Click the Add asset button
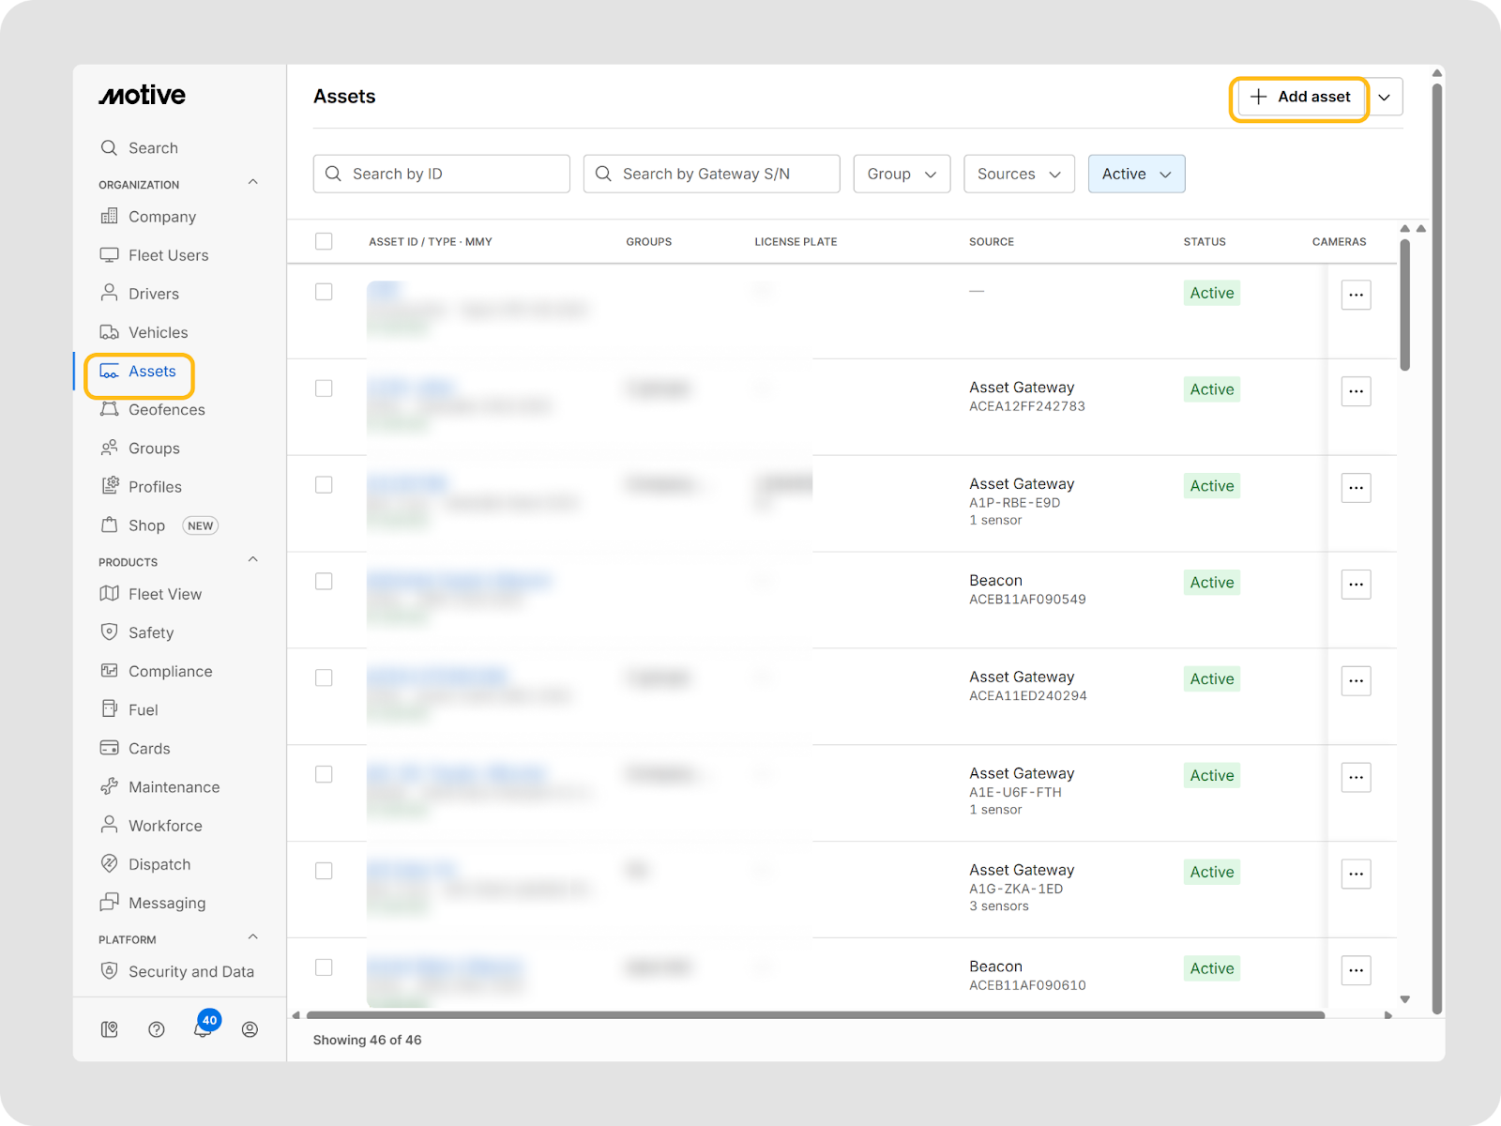The width and height of the screenshot is (1501, 1126). tap(1300, 97)
